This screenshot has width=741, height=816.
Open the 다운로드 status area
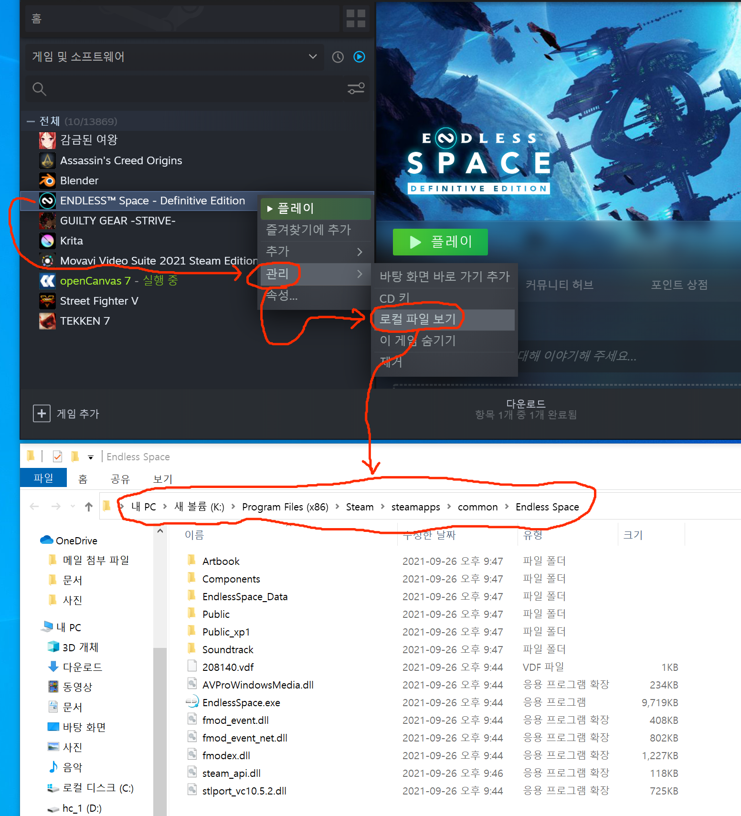[526, 410]
